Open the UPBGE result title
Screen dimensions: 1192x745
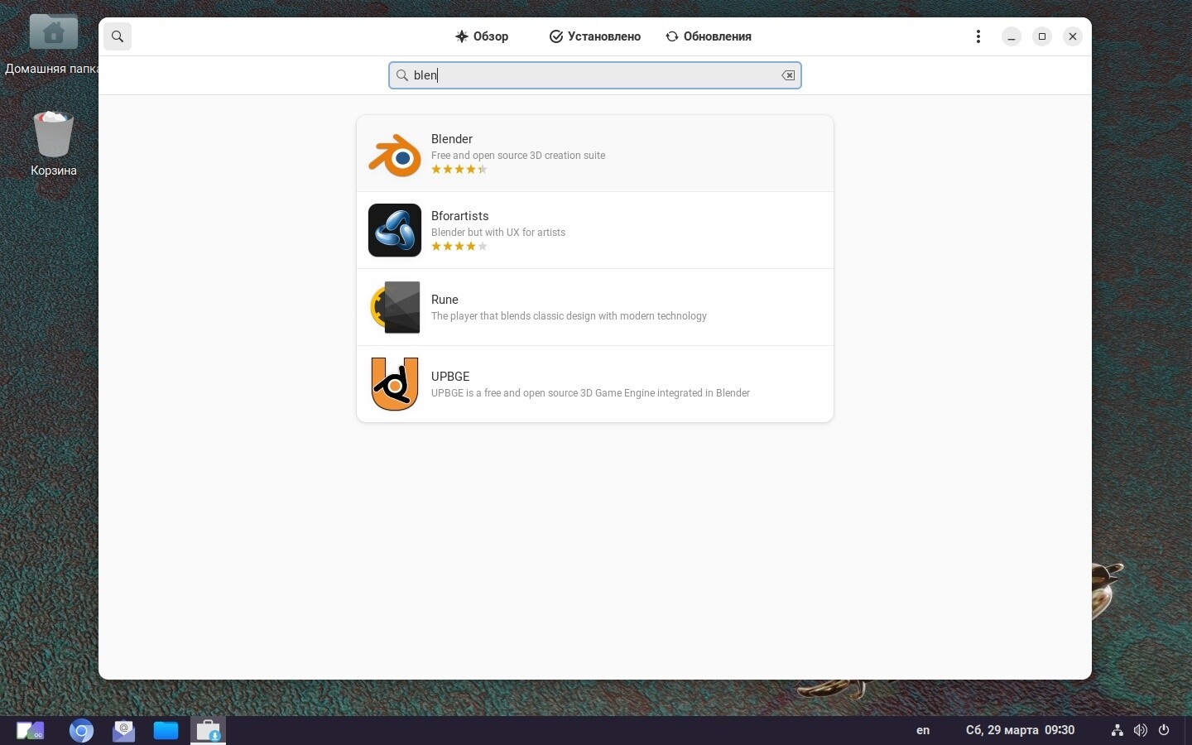[x=450, y=377]
